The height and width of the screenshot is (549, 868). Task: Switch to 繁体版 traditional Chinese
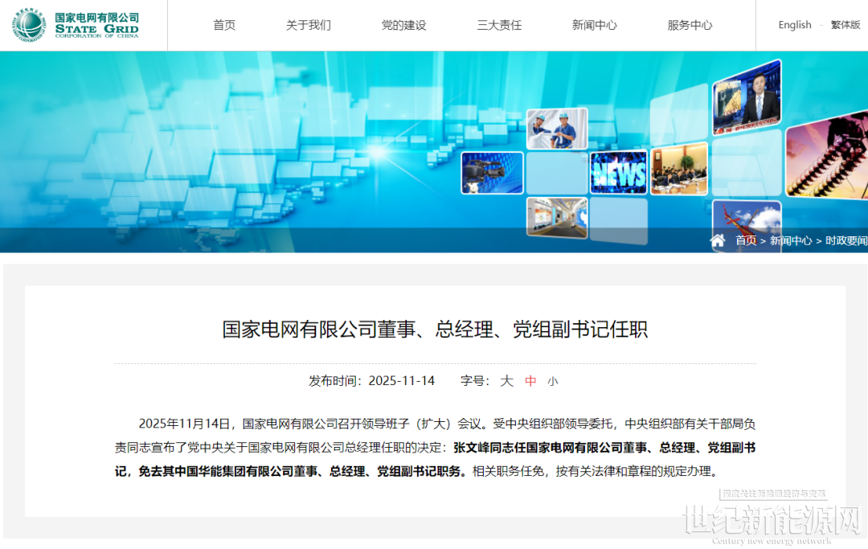click(845, 25)
